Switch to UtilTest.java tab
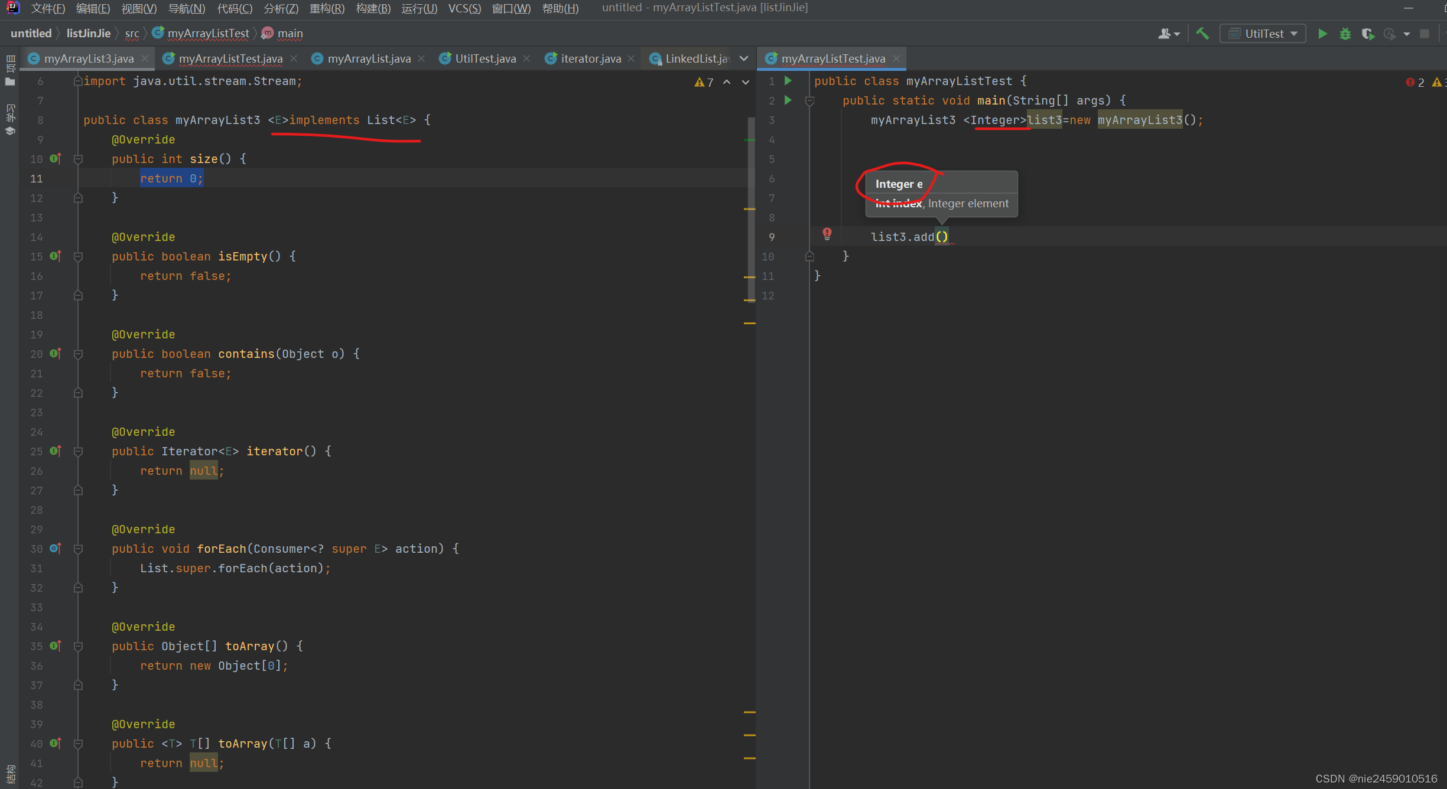 [x=485, y=58]
